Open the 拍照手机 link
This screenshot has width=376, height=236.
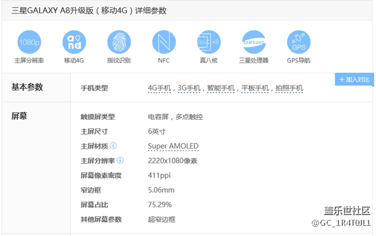[288, 88]
